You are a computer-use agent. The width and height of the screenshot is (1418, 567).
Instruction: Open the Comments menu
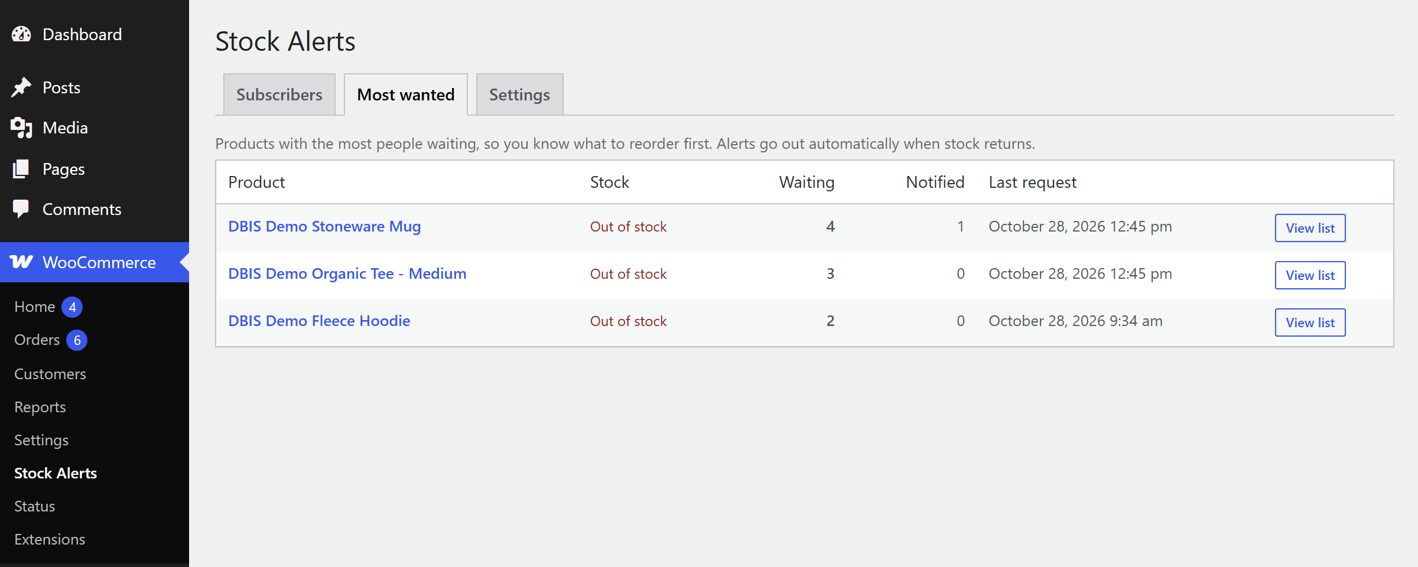coord(82,209)
